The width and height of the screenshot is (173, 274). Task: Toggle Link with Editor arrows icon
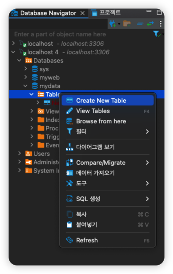click(150, 24)
